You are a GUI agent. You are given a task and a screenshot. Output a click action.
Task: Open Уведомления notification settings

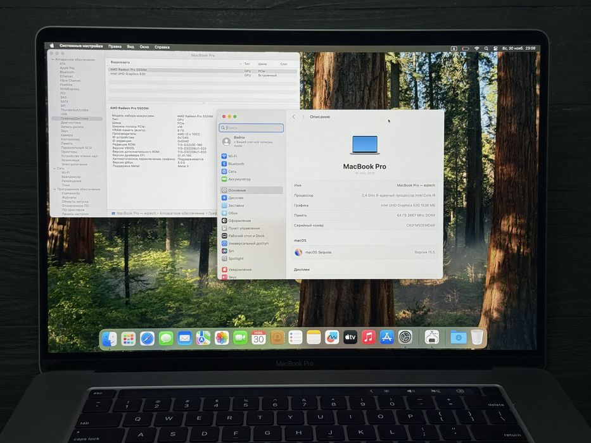[251, 270]
